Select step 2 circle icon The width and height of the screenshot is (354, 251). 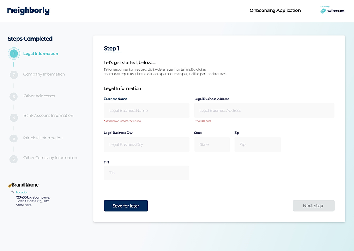(14, 75)
